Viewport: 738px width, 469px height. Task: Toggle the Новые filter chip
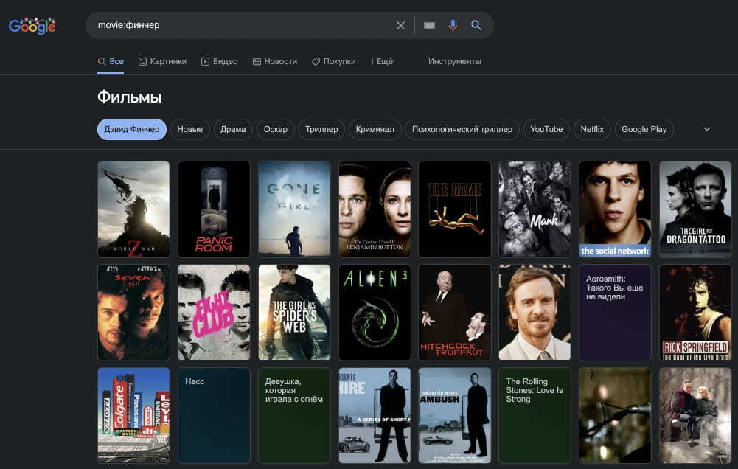pos(190,130)
